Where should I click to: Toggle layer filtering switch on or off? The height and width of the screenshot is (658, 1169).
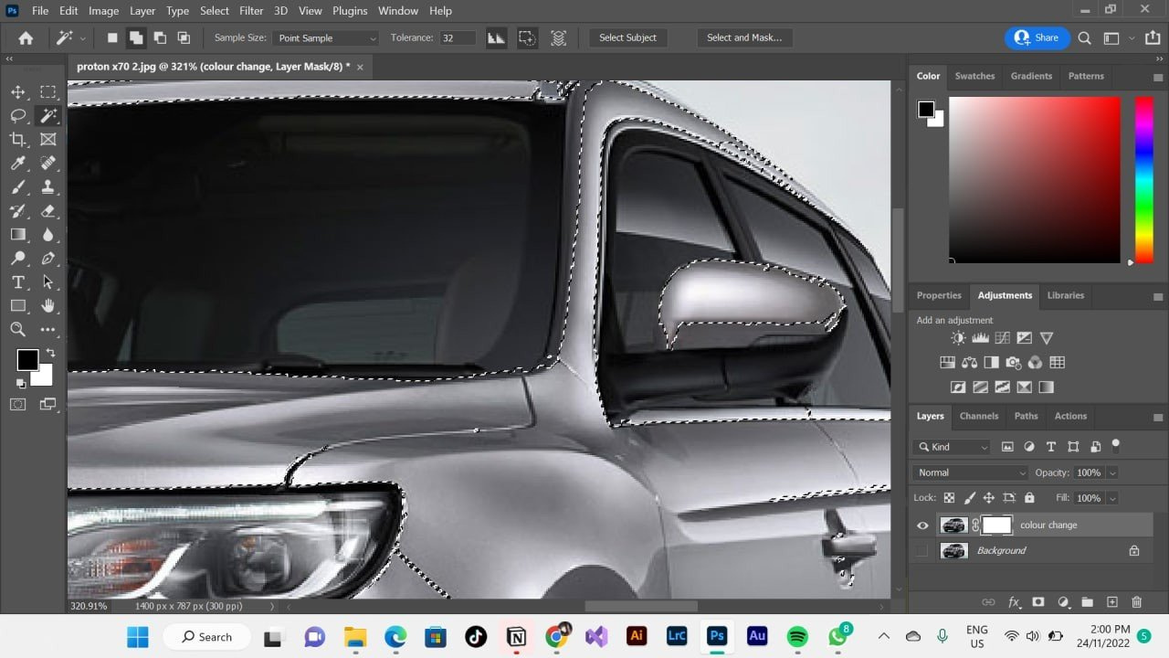pos(1115,445)
